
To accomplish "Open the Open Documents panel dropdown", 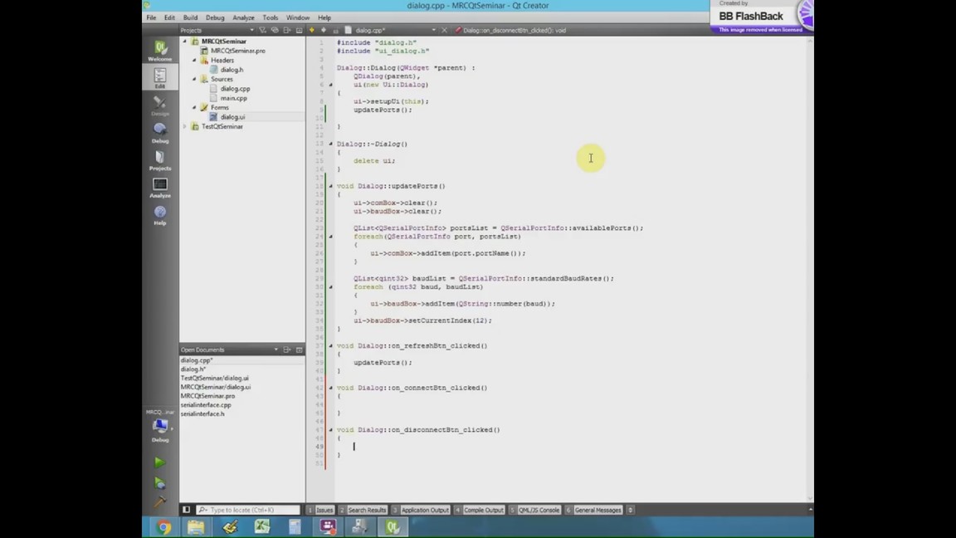I will (x=276, y=350).
